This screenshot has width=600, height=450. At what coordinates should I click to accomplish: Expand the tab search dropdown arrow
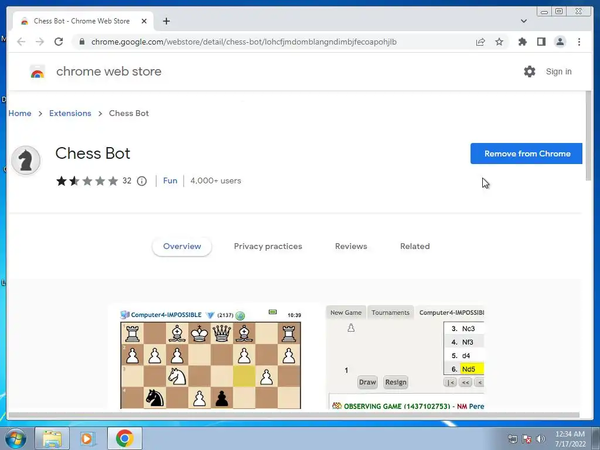click(x=523, y=21)
